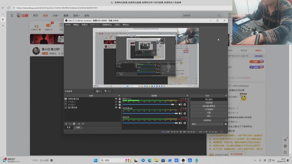Click the 停止推流 stop streaming button
292x164 pixels.
[209, 99]
